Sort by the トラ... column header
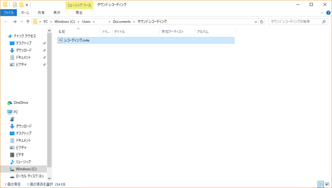The width and height of the screenshot is (332, 188). tap(106, 32)
